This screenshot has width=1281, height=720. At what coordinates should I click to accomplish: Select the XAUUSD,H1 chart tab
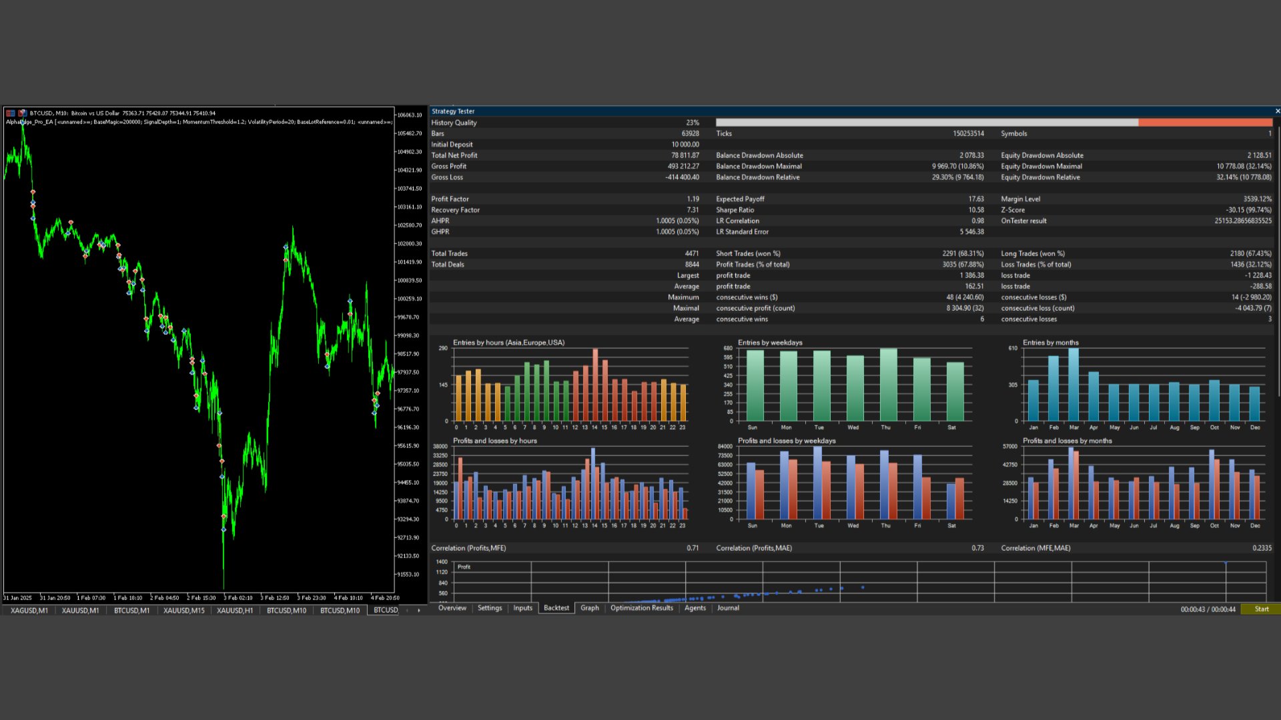(x=234, y=611)
